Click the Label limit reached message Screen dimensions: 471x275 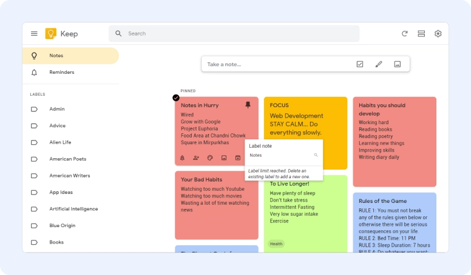tap(279, 174)
